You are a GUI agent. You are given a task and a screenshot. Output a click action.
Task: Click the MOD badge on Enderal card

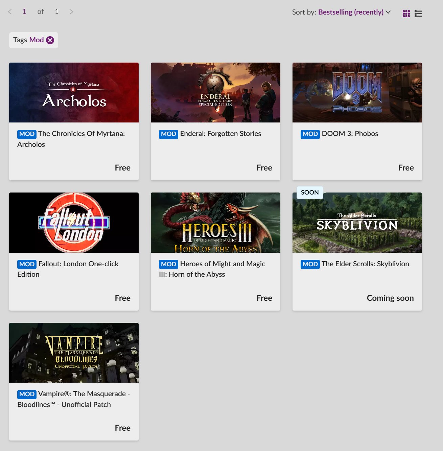click(x=168, y=134)
